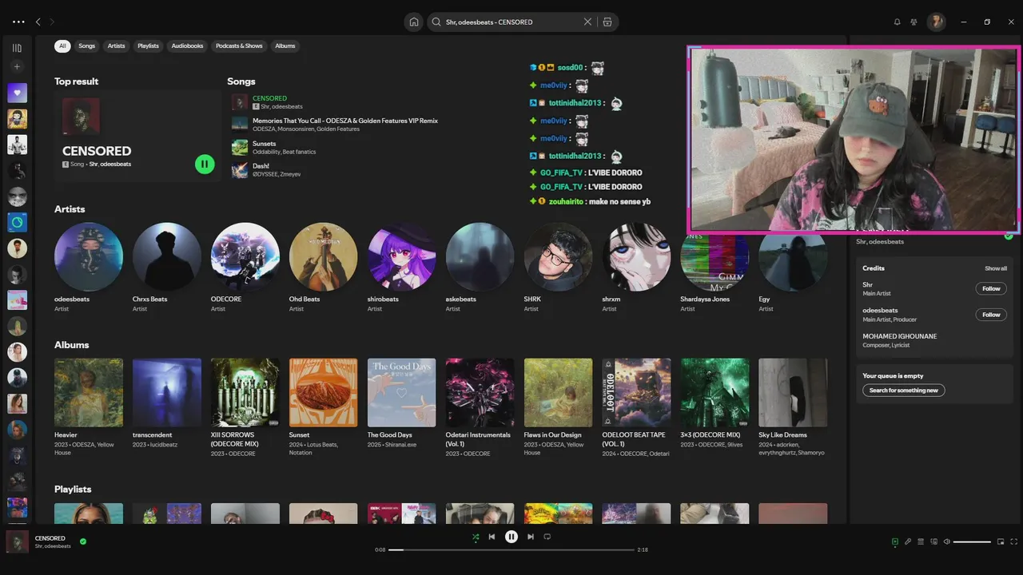Select the Audiobooks filter chip
The width and height of the screenshot is (1023, 575).
coord(187,46)
